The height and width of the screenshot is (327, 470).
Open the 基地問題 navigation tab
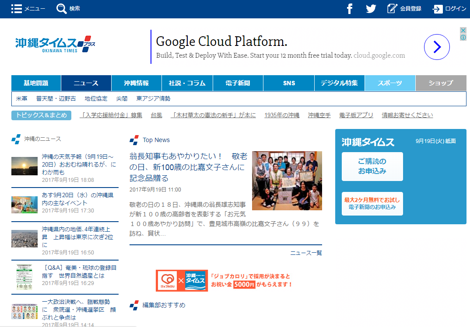[x=36, y=83]
